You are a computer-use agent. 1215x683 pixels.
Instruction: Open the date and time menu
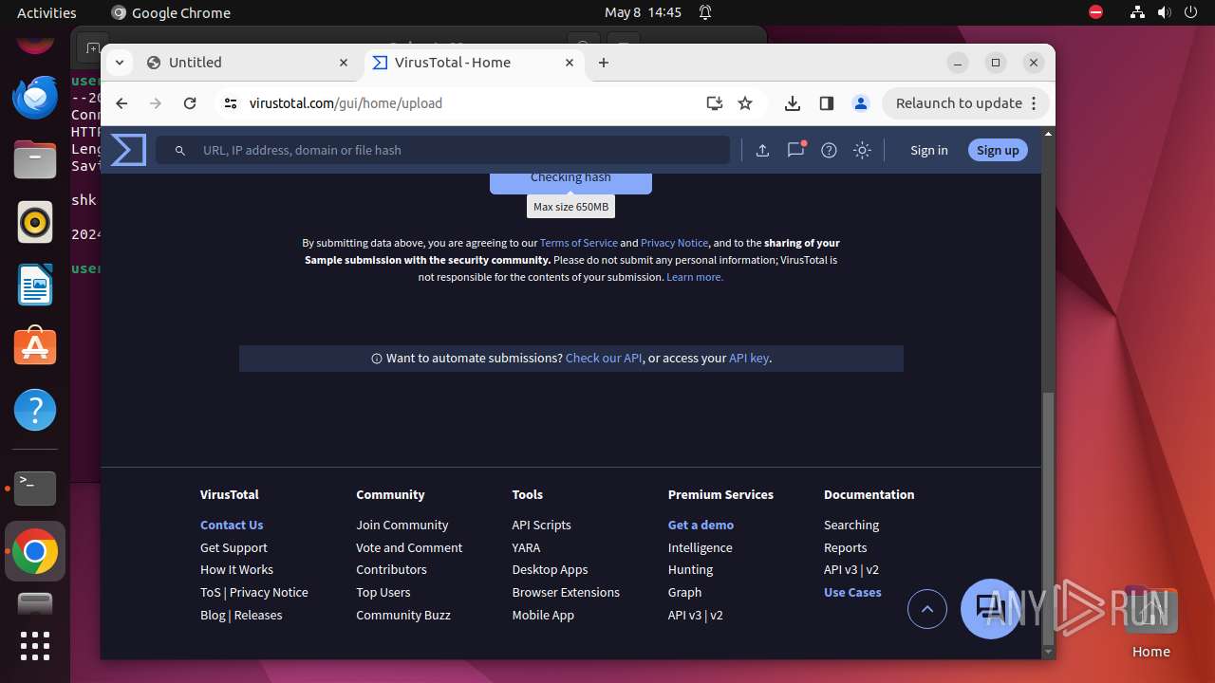[643, 12]
